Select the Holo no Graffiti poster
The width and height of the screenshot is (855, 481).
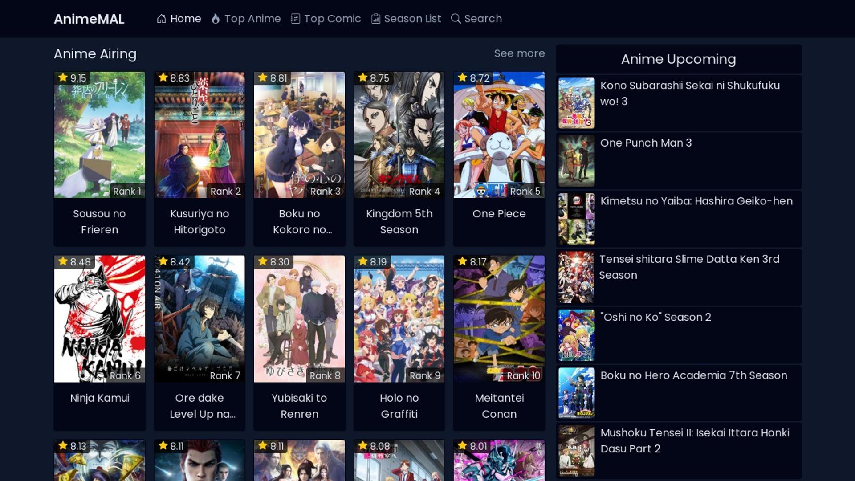(399, 319)
